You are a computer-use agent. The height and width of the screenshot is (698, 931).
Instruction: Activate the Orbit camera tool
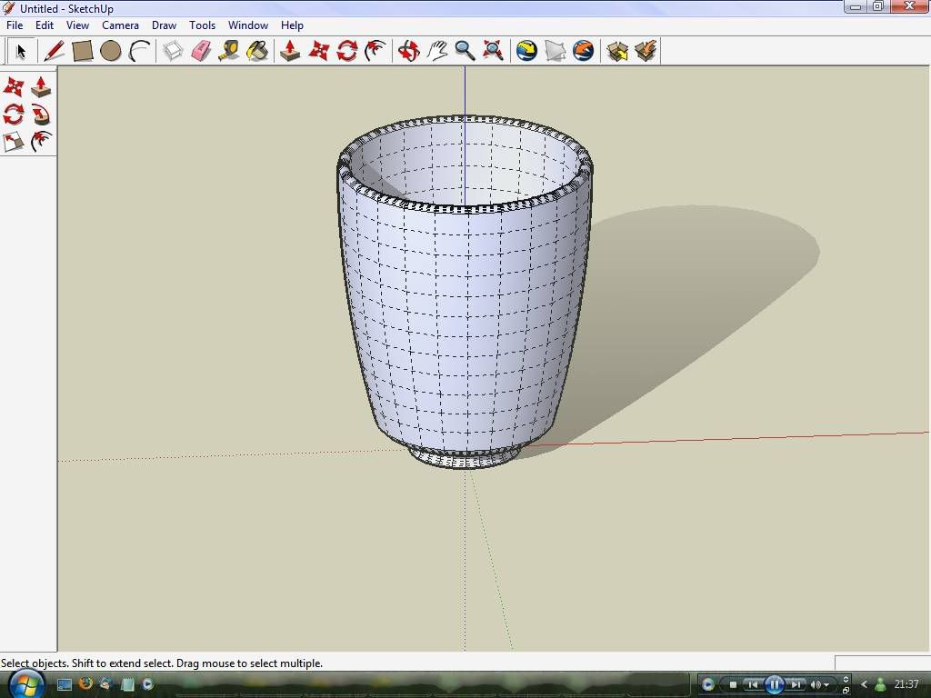408,51
